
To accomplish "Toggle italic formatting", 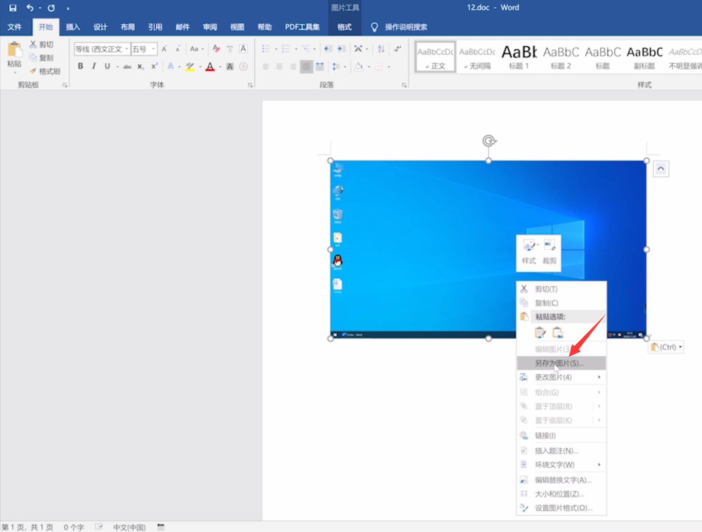I will tap(94, 66).
